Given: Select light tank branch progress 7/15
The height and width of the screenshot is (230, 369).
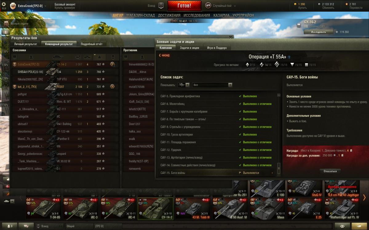Looking at the screenshot, I should (x=250, y=65).
